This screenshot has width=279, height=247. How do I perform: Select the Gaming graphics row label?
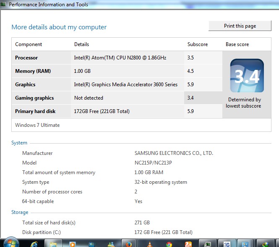tap(34, 98)
